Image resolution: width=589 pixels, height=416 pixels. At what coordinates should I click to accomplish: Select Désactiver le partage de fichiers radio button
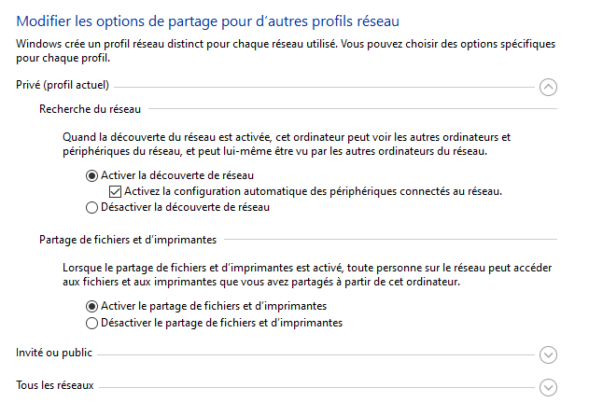click(91, 323)
